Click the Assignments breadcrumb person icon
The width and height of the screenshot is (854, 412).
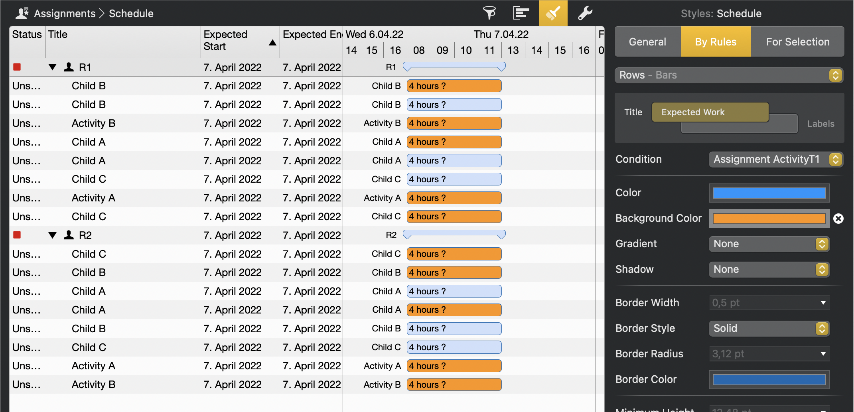coord(22,12)
